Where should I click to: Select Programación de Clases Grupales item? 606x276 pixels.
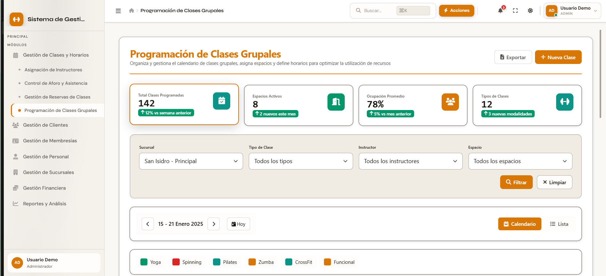click(58, 110)
